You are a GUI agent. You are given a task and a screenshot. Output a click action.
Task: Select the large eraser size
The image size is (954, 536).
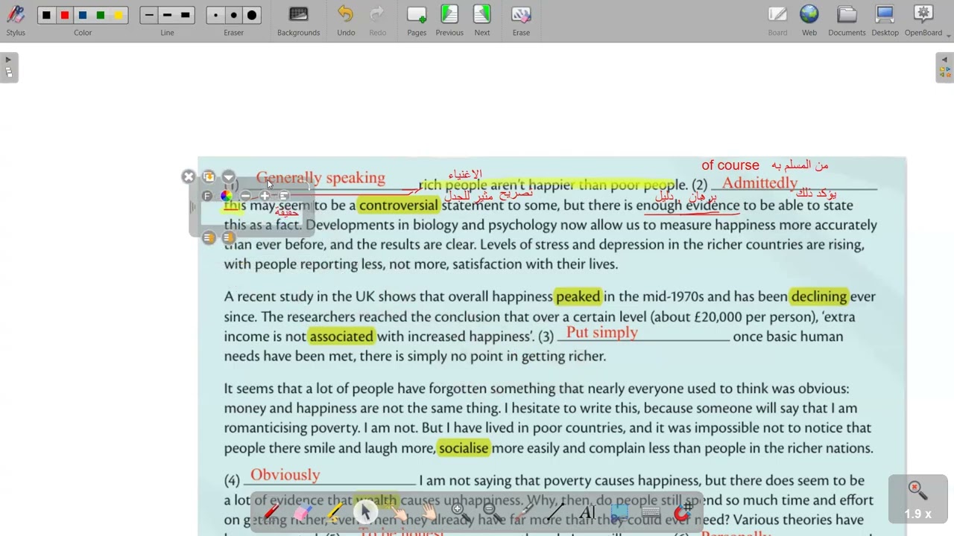pyautogui.click(x=252, y=15)
